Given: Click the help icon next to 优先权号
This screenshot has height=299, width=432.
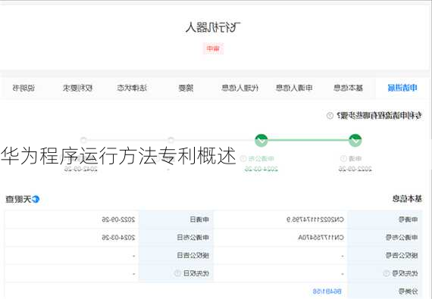Looking at the screenshot, I should [386, 273].
